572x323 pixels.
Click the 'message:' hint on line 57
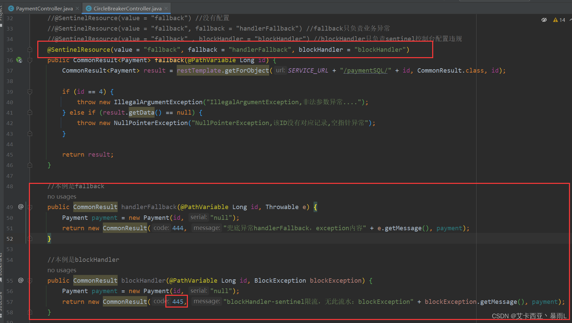point(207,301)
